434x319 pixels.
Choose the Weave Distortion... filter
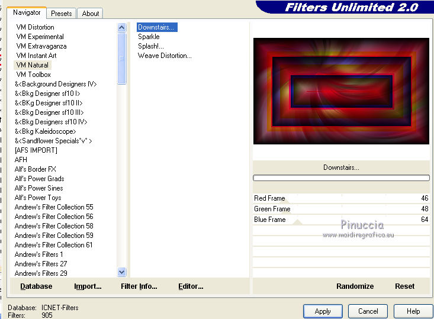pyautogui.click(x=165, y=55)
